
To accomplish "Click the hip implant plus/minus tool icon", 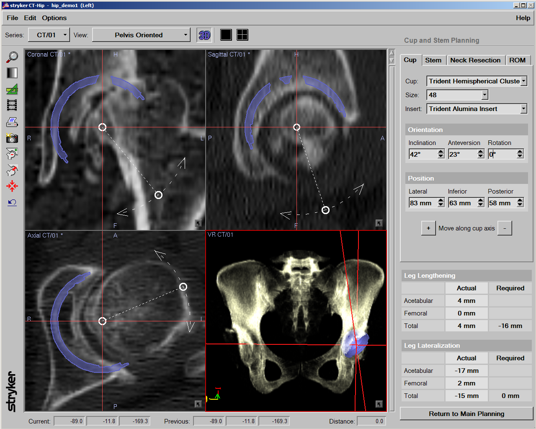I will point(12,154).
